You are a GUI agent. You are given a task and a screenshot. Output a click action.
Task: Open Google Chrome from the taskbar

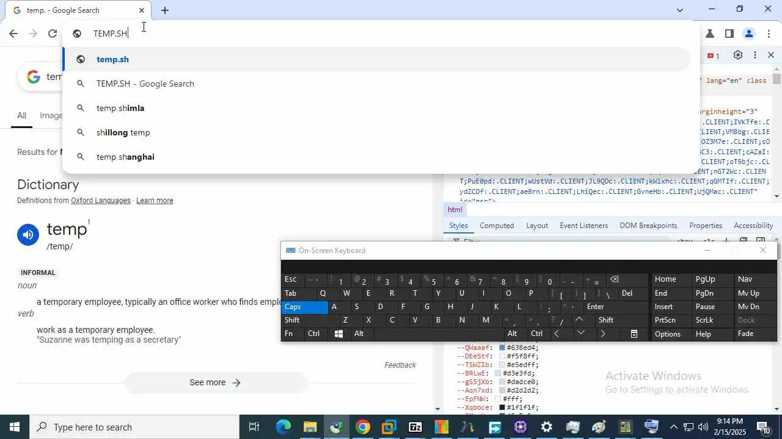[x=362, y=427]
